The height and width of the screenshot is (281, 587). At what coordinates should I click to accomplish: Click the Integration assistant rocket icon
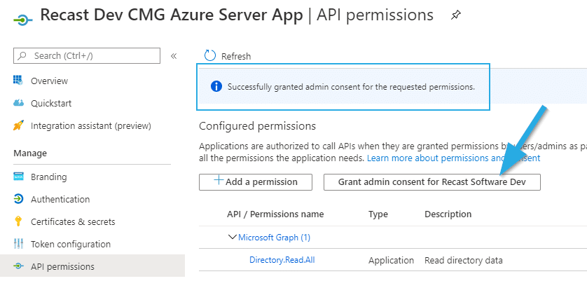tap(19, 125)
